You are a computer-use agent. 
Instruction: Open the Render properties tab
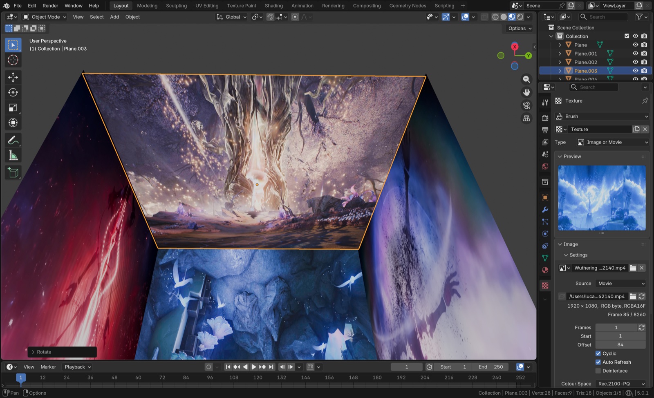coord(545,118)
